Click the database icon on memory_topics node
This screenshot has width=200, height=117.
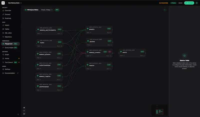pyautogui.click(x=38, y=75)
